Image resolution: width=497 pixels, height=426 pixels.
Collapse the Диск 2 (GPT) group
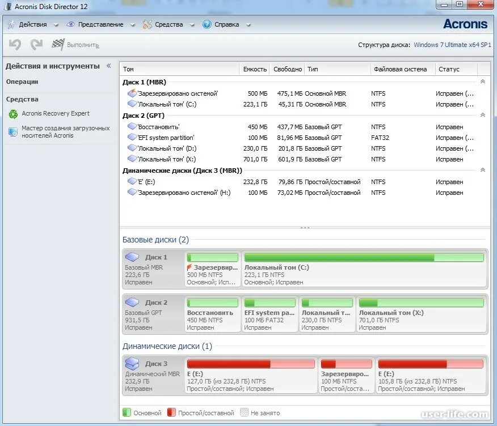[x=483, y=115]
